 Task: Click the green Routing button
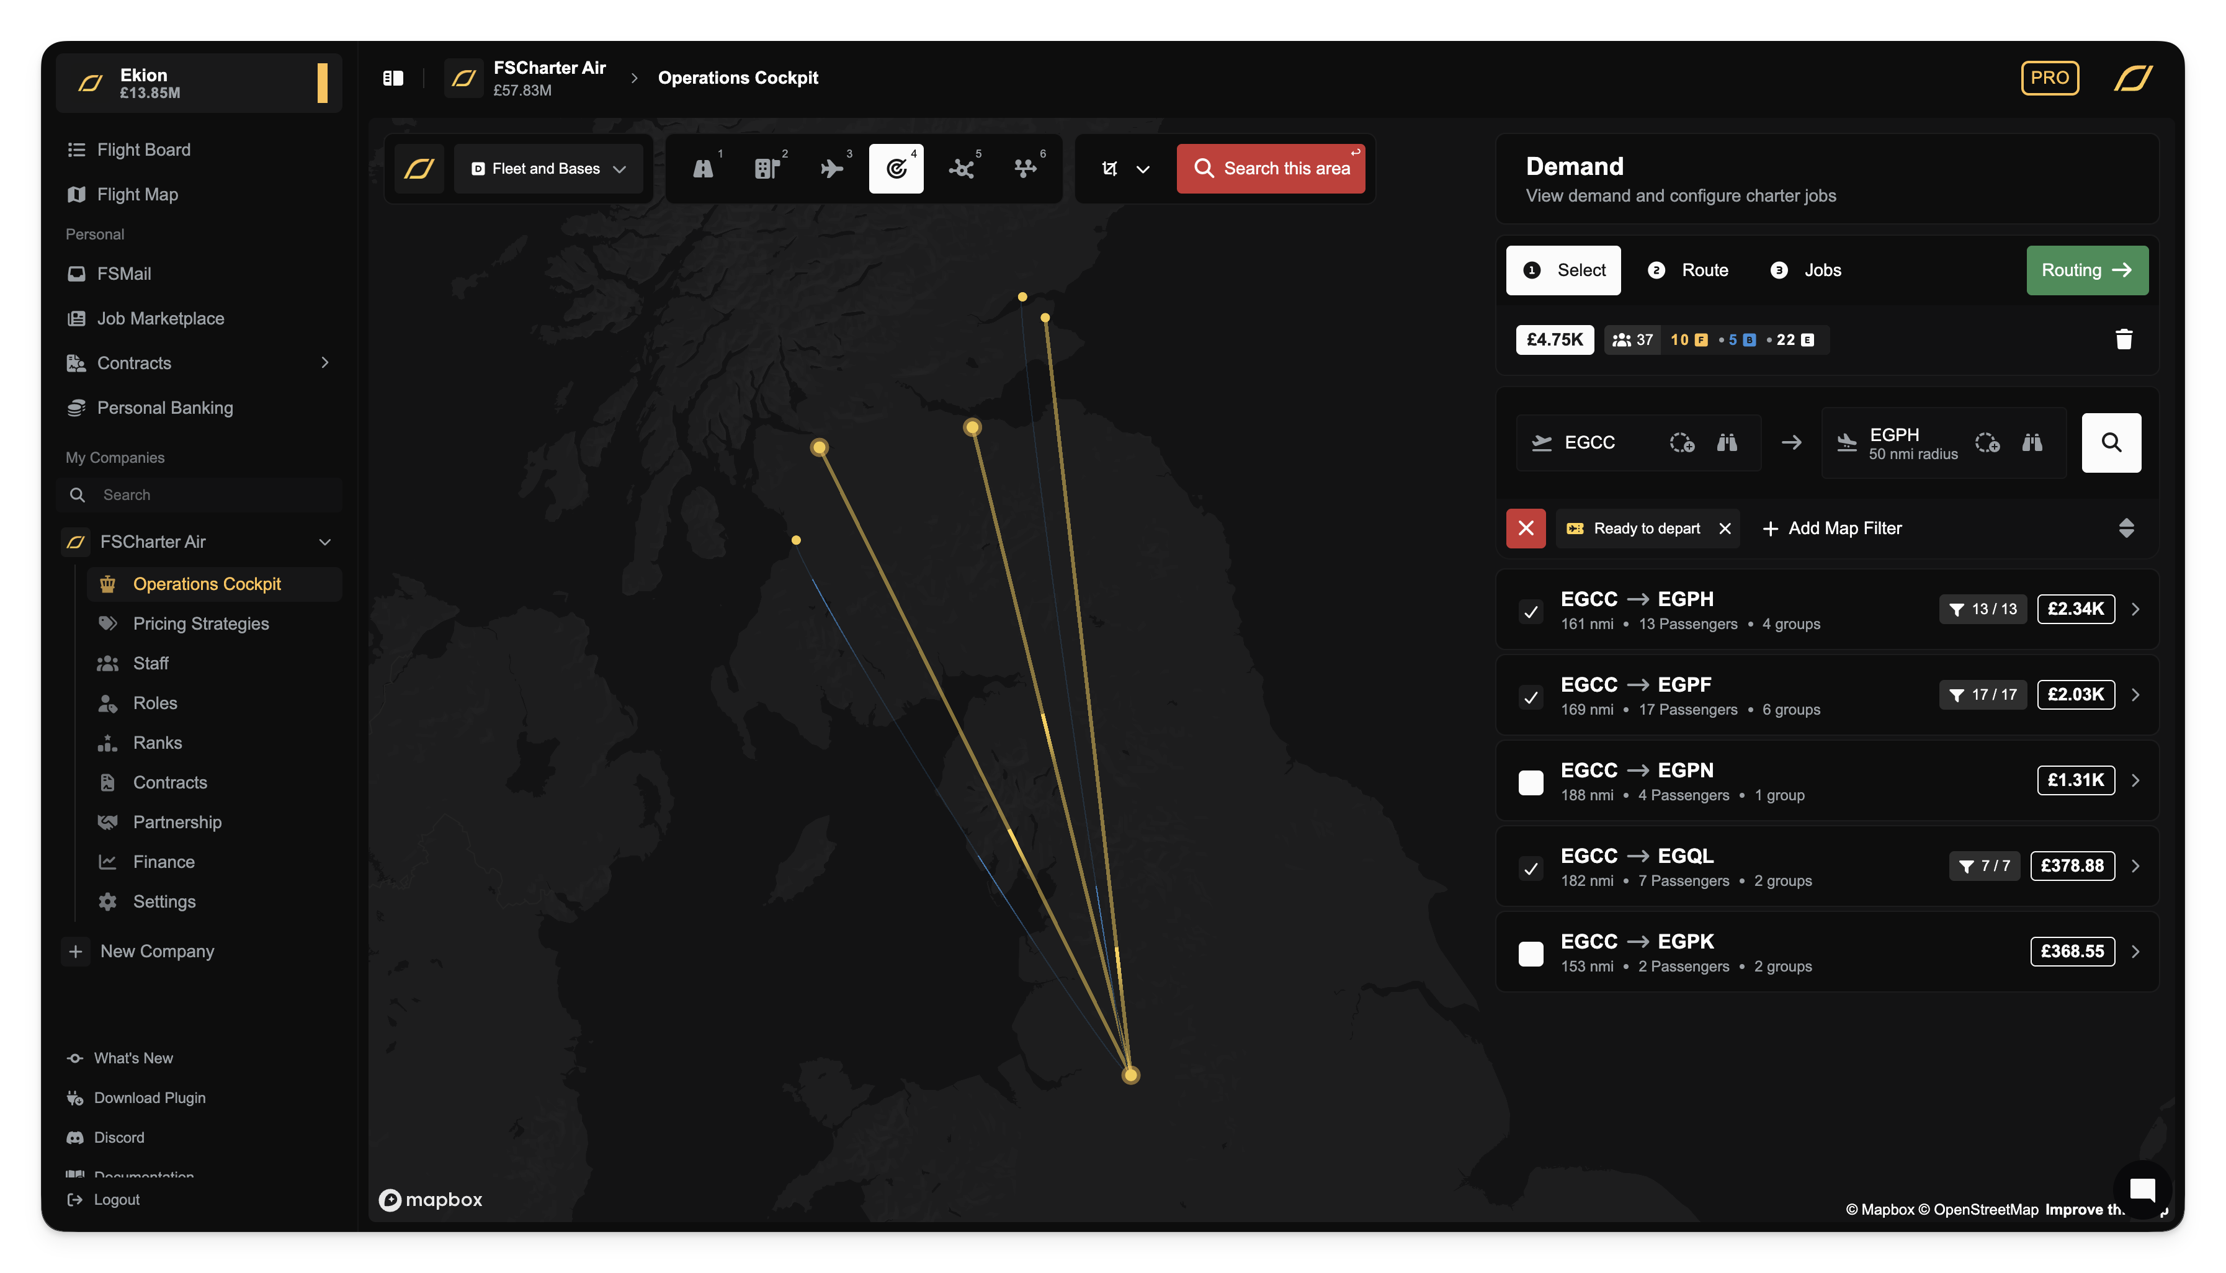coord(2086,270)
